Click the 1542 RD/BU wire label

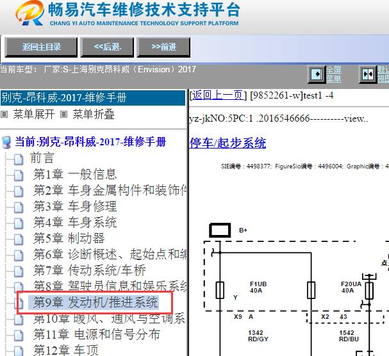tap(349, 336)
